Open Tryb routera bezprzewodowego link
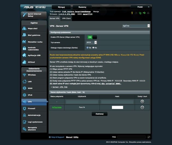 tap(76, 12)
